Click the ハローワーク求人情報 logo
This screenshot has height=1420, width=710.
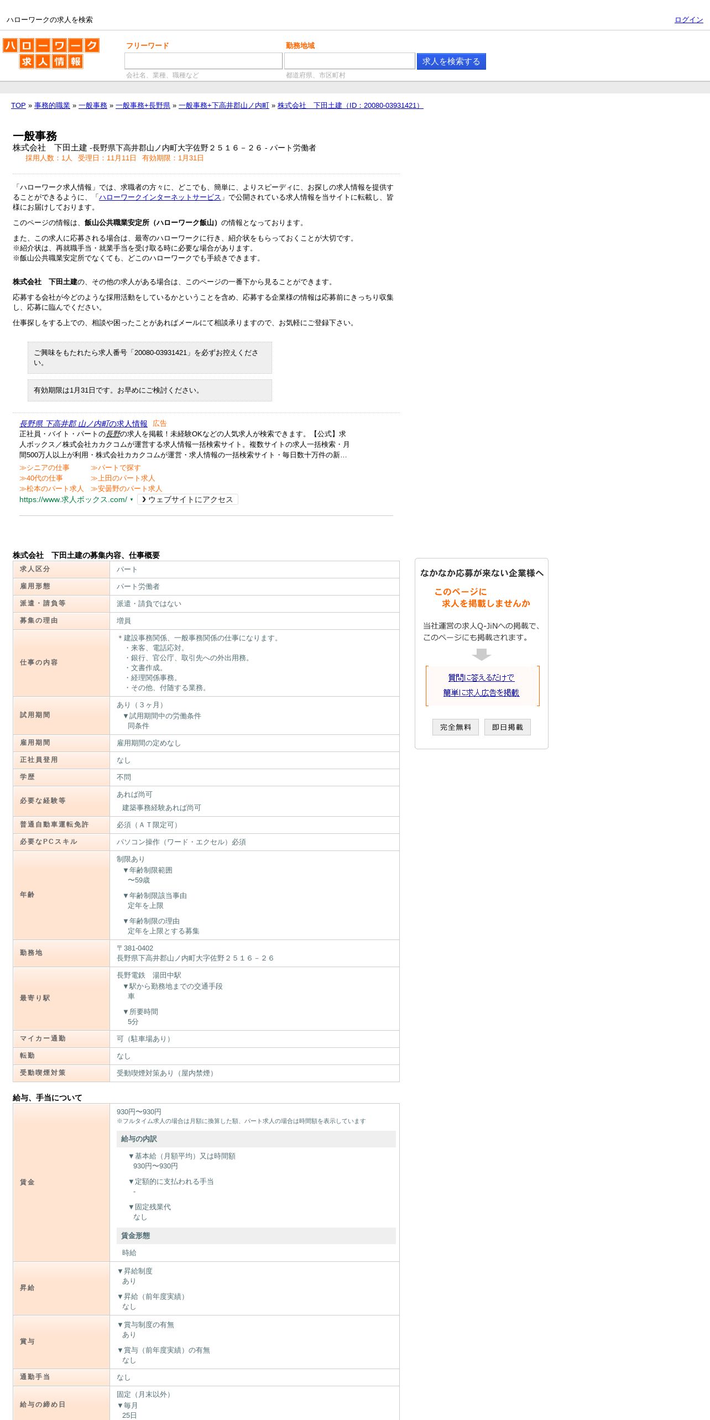[51, 53]
